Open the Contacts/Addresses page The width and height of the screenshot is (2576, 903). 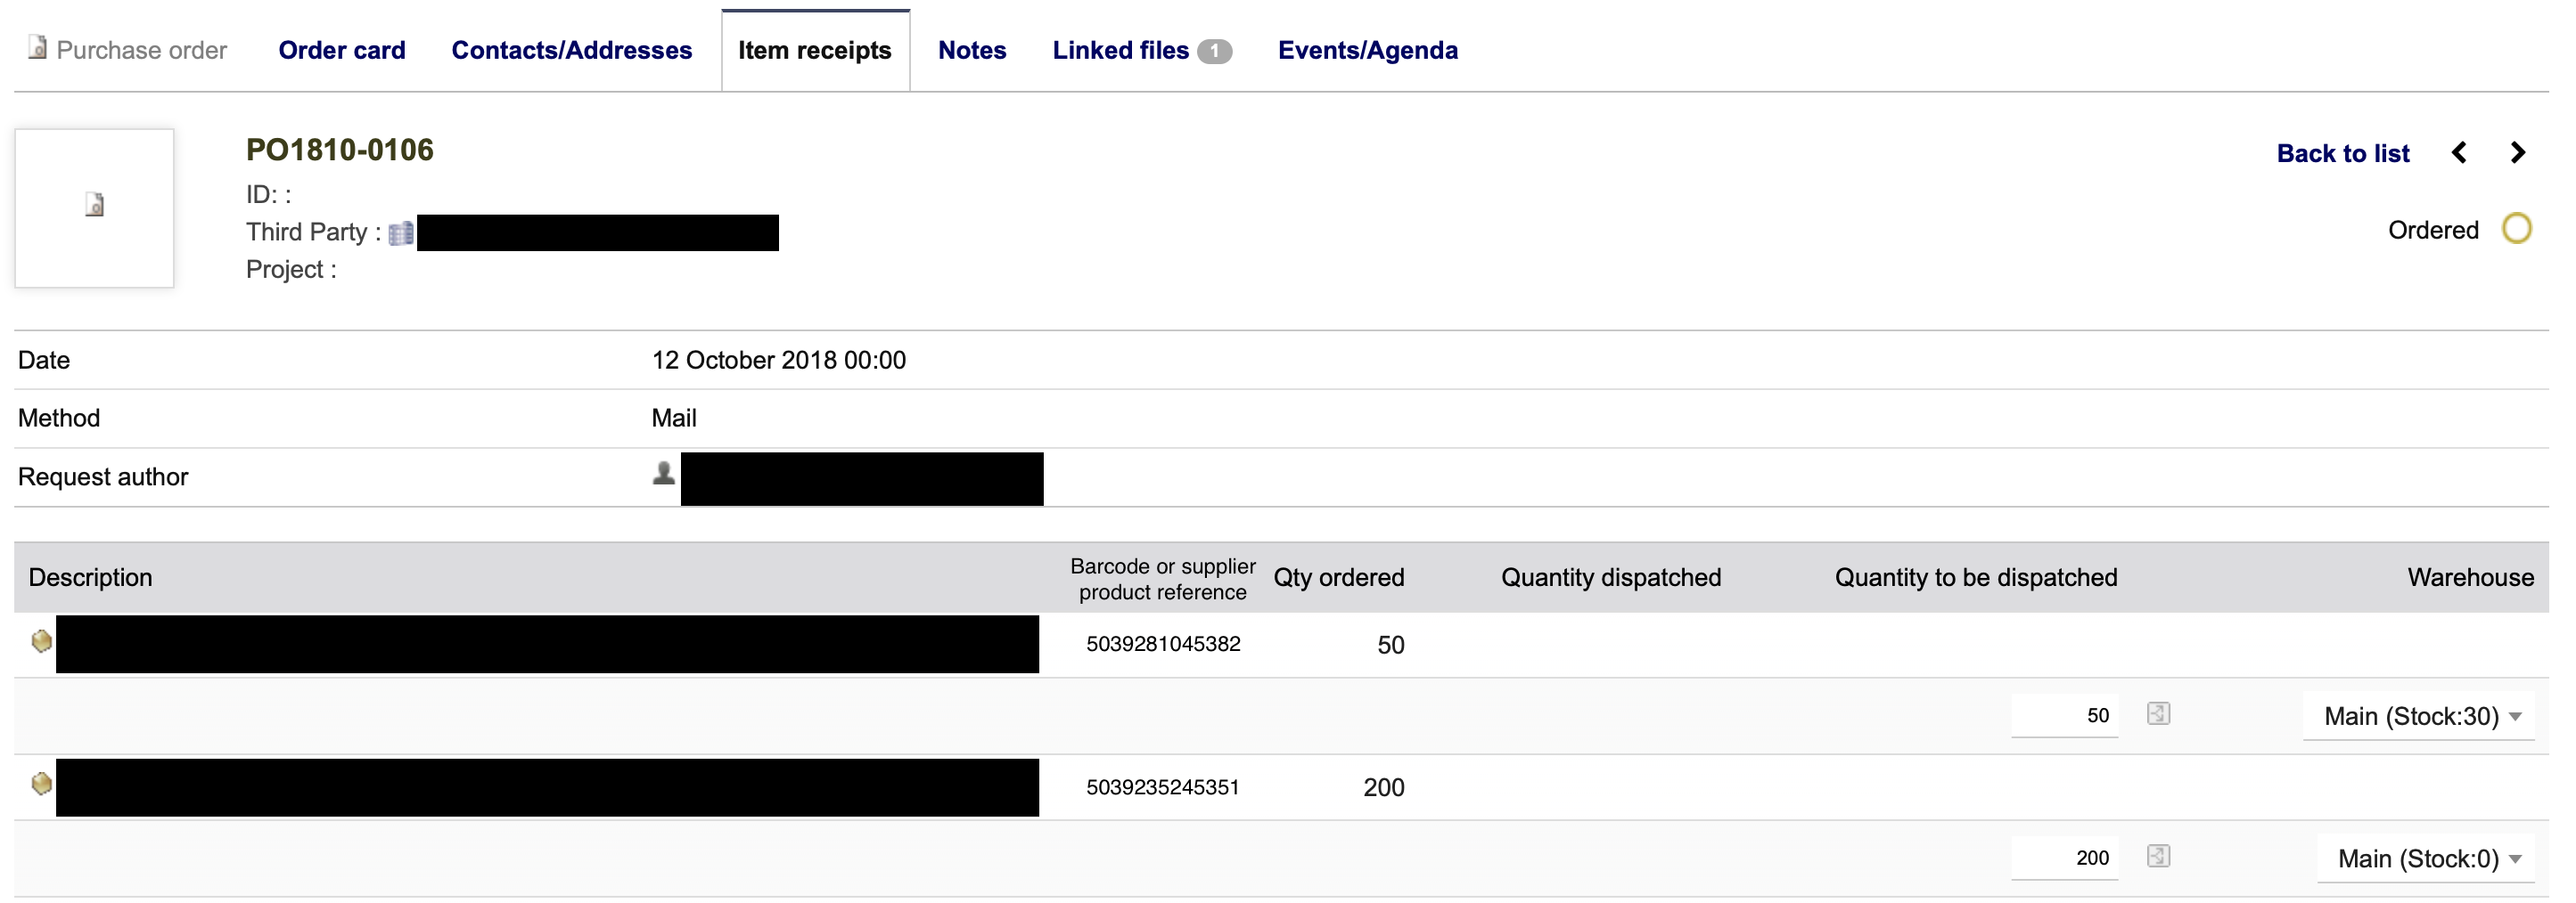[571, 50]
